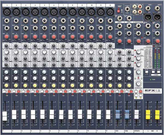Viewport: 164px width, 135px height.
Task: Click the Program Select rotary knob
Action: point(139,84)
